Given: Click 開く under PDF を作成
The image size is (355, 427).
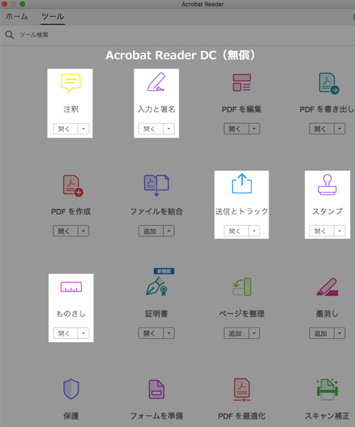Looking at the screenshot, I should tap(66, 231).
